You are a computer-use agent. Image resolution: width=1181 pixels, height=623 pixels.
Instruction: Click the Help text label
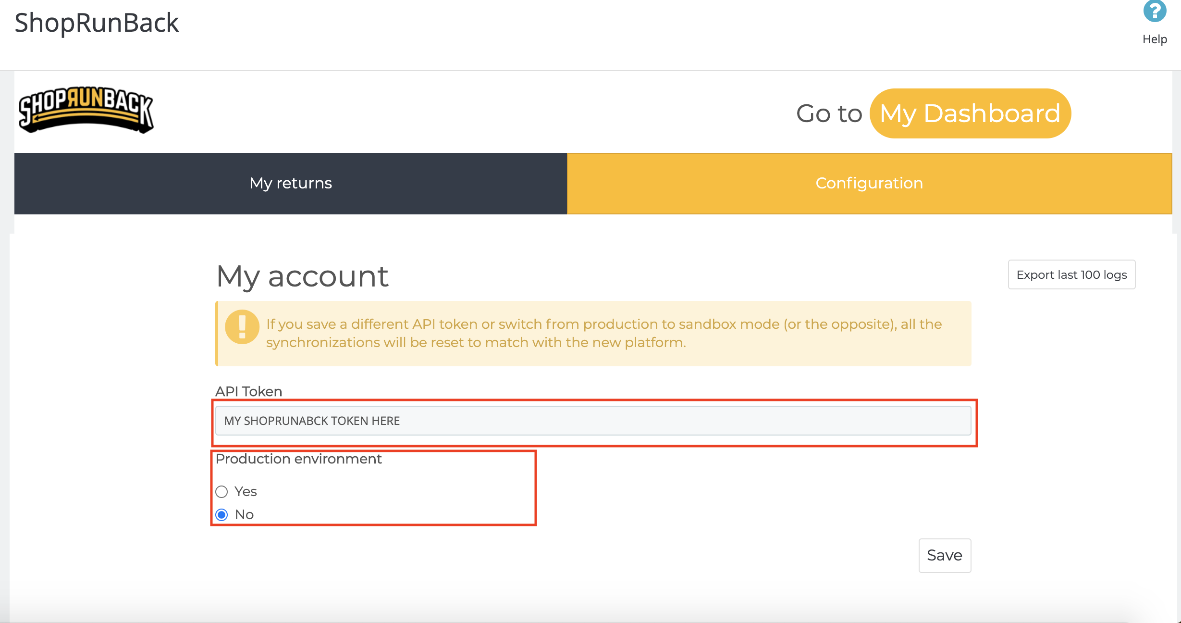[x=1155, y=39]
